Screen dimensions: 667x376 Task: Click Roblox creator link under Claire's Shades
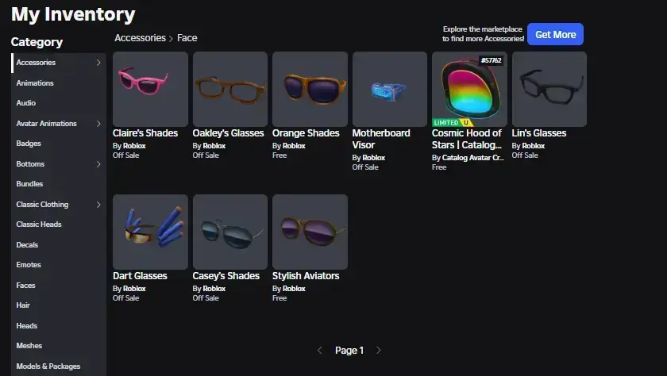coord(134,146)
